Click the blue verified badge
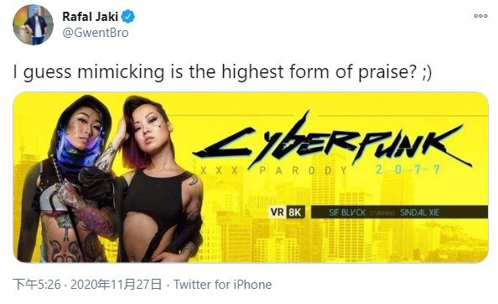 (x=128, y=17)
